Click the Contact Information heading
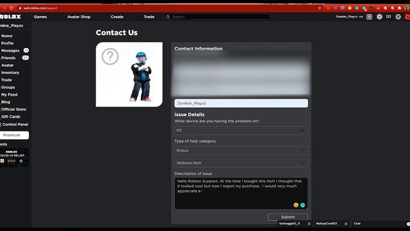 click(199, 49)
